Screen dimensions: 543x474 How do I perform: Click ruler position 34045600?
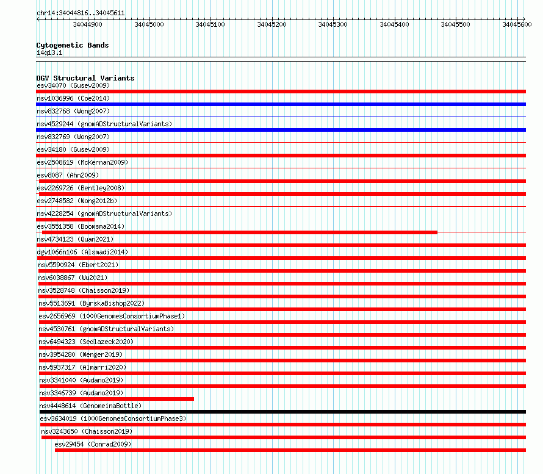click(x=517, y=24)
